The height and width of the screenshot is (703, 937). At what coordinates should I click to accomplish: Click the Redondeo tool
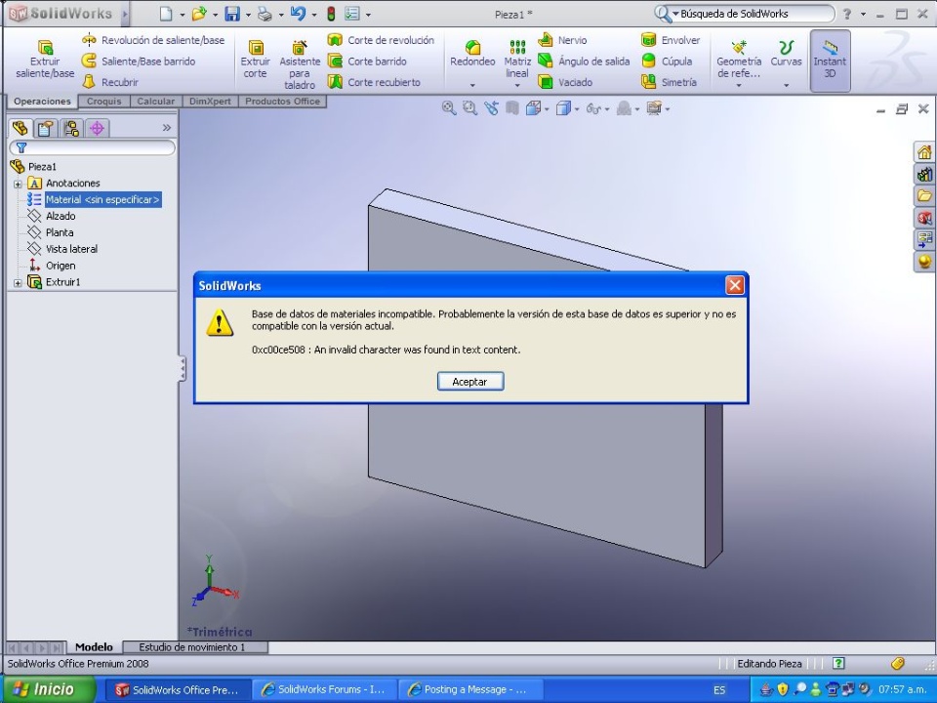(x=472, y=54)
